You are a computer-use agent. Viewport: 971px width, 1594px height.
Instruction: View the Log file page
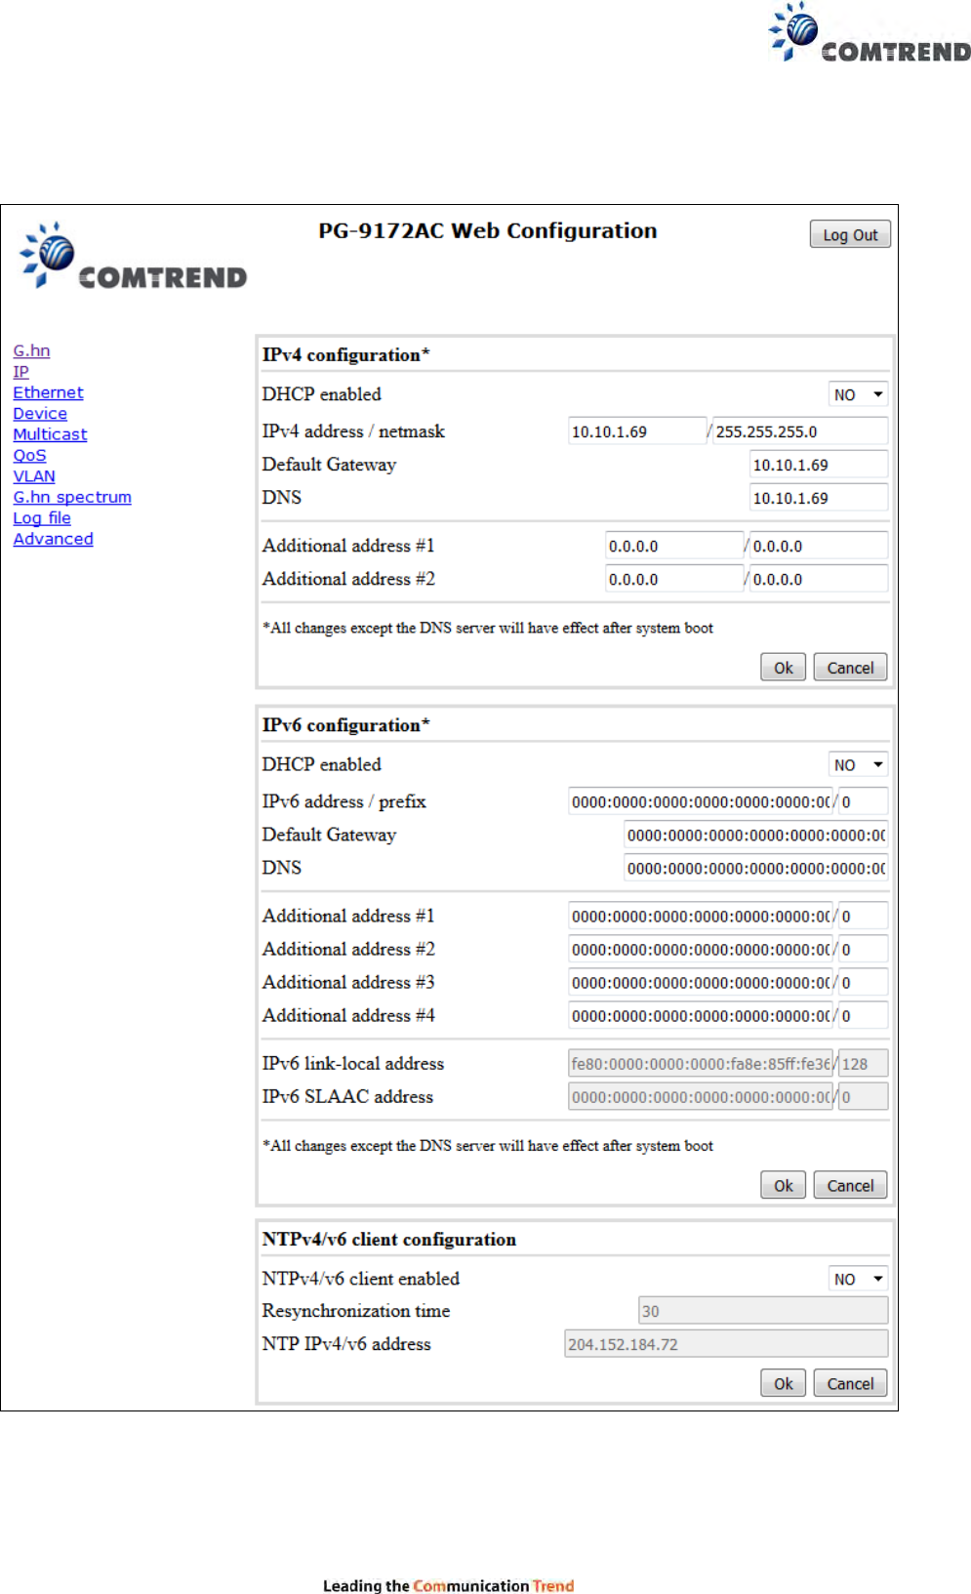42,518
